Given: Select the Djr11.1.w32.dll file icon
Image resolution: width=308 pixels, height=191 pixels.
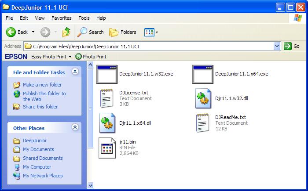Looking at the screenshot, I should point(204,98).
